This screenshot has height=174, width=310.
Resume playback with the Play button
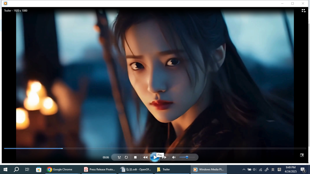click(x=154, y=157)
